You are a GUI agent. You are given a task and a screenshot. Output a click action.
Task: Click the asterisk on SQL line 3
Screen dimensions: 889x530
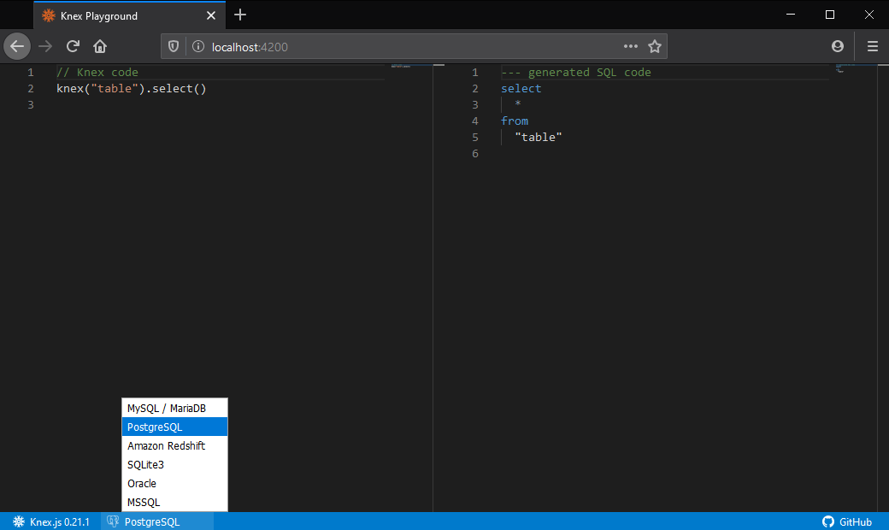point(518,104)
